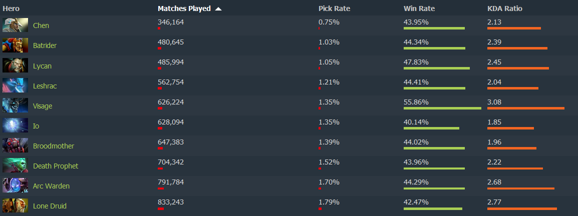Click the Leshrac hero portrait icon
This screenshot has height=216, width=578.
(15, 85)
